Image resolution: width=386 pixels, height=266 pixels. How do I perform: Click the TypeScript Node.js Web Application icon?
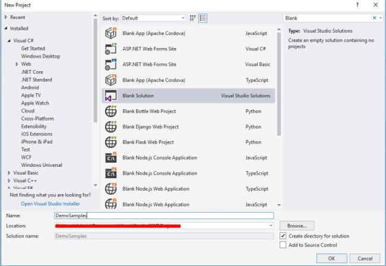click(111, 189)
